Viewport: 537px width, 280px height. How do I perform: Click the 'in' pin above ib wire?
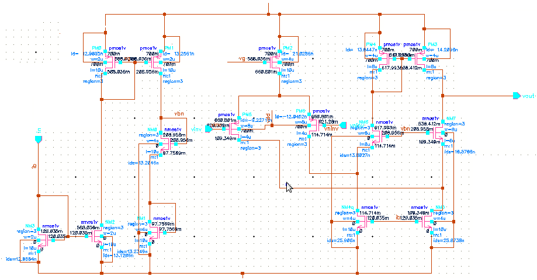[x=39, y=139]
